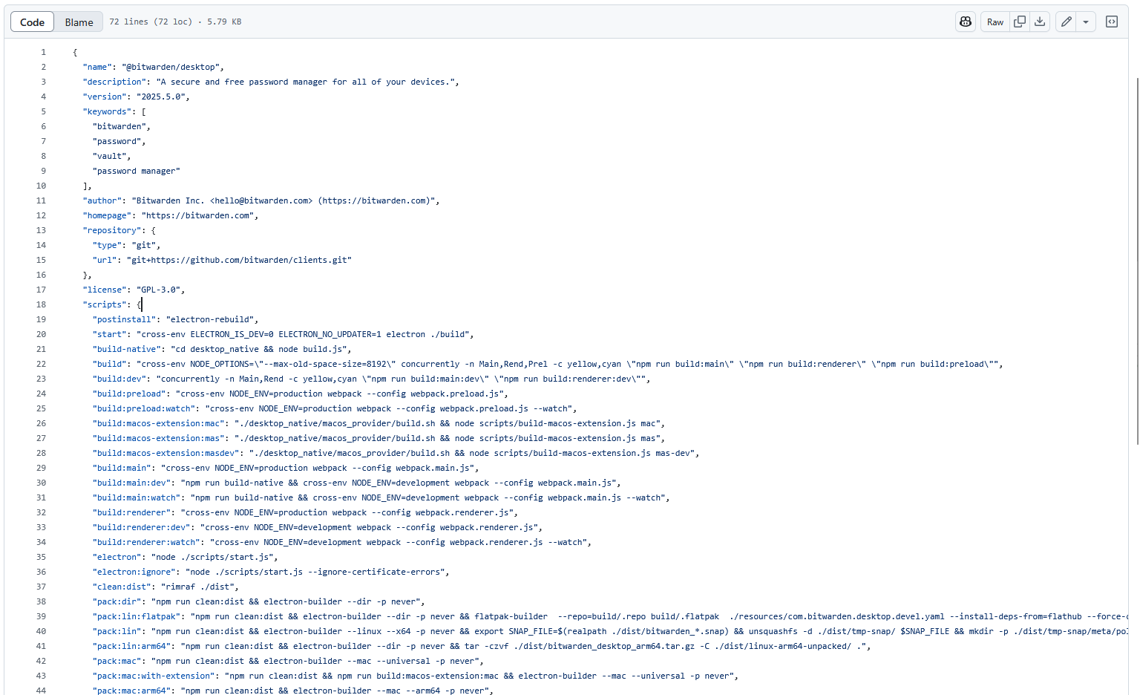Screen dimensions: 1140x695
Task: Select line number 1
Action: pos(43,52)
